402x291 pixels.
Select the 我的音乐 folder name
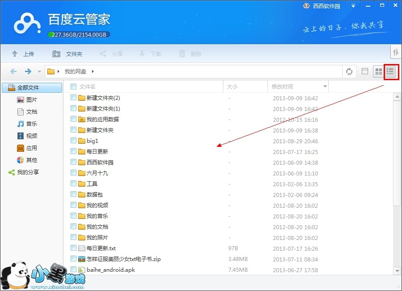(x=97, y=216)
